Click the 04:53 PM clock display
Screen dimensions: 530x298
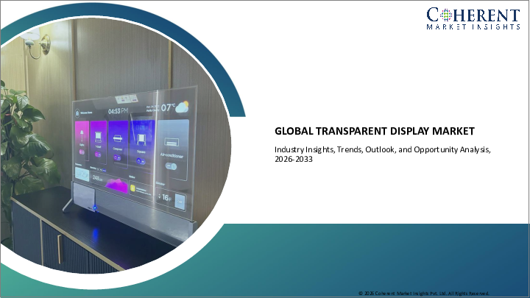(118, 112)
